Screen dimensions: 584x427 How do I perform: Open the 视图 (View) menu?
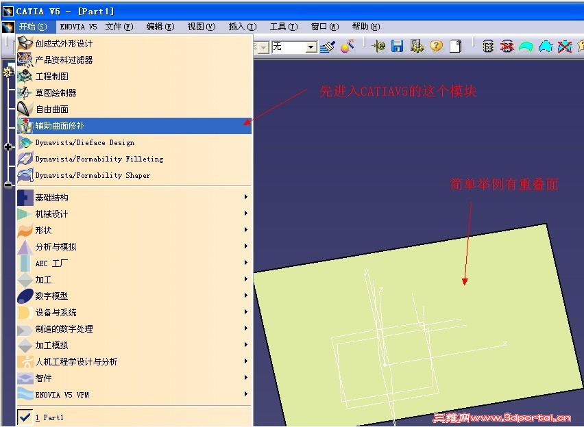pyautogui.click(x=202, y=27)
